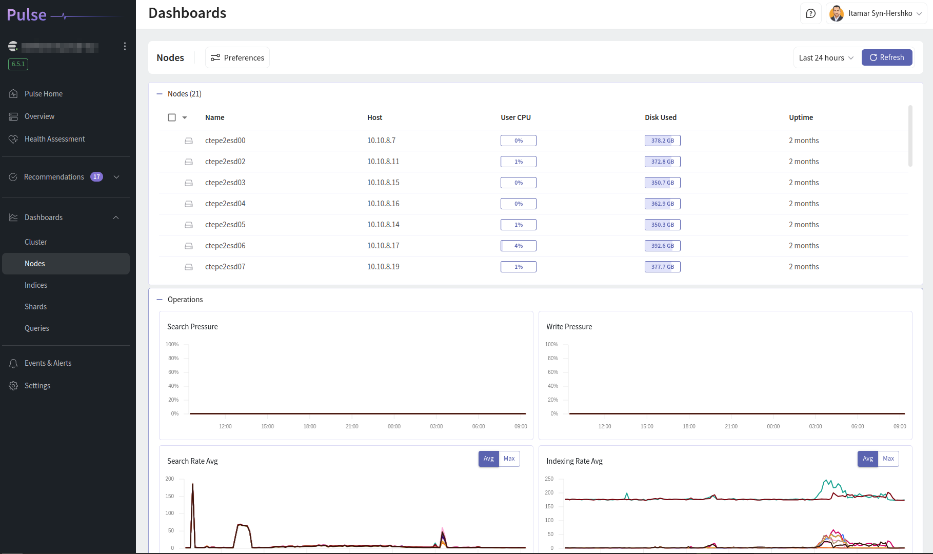The width and height of the screenshot is (933, 554).
Task: Open node ctepe2esd00 by name
Action: (x=225, y=141)
